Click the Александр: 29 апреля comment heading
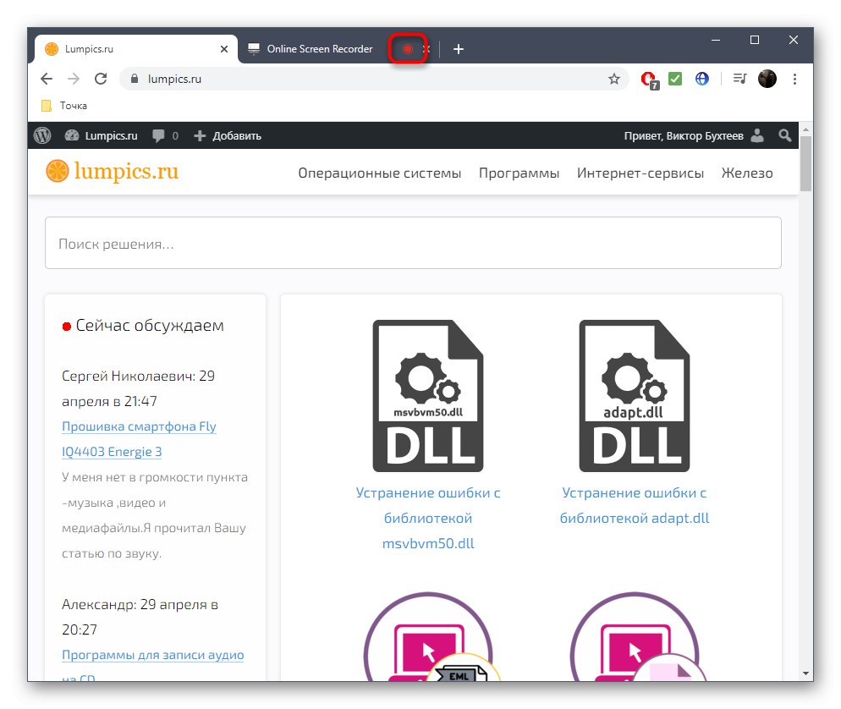841x709 pixels. (140, 617)
